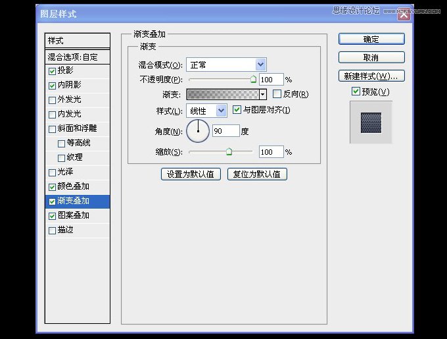The height and width of the screenshot is (339, 447).
Task: Enable the 光泽 satin checkbox
Action: [x=52, y=172]
